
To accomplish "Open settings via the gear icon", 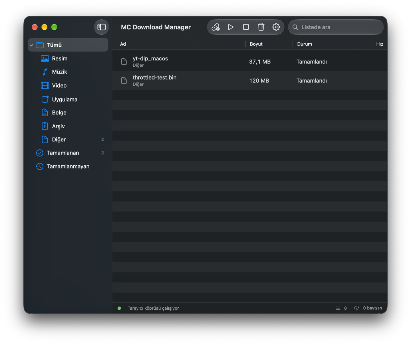I will [x=276, y=27].
